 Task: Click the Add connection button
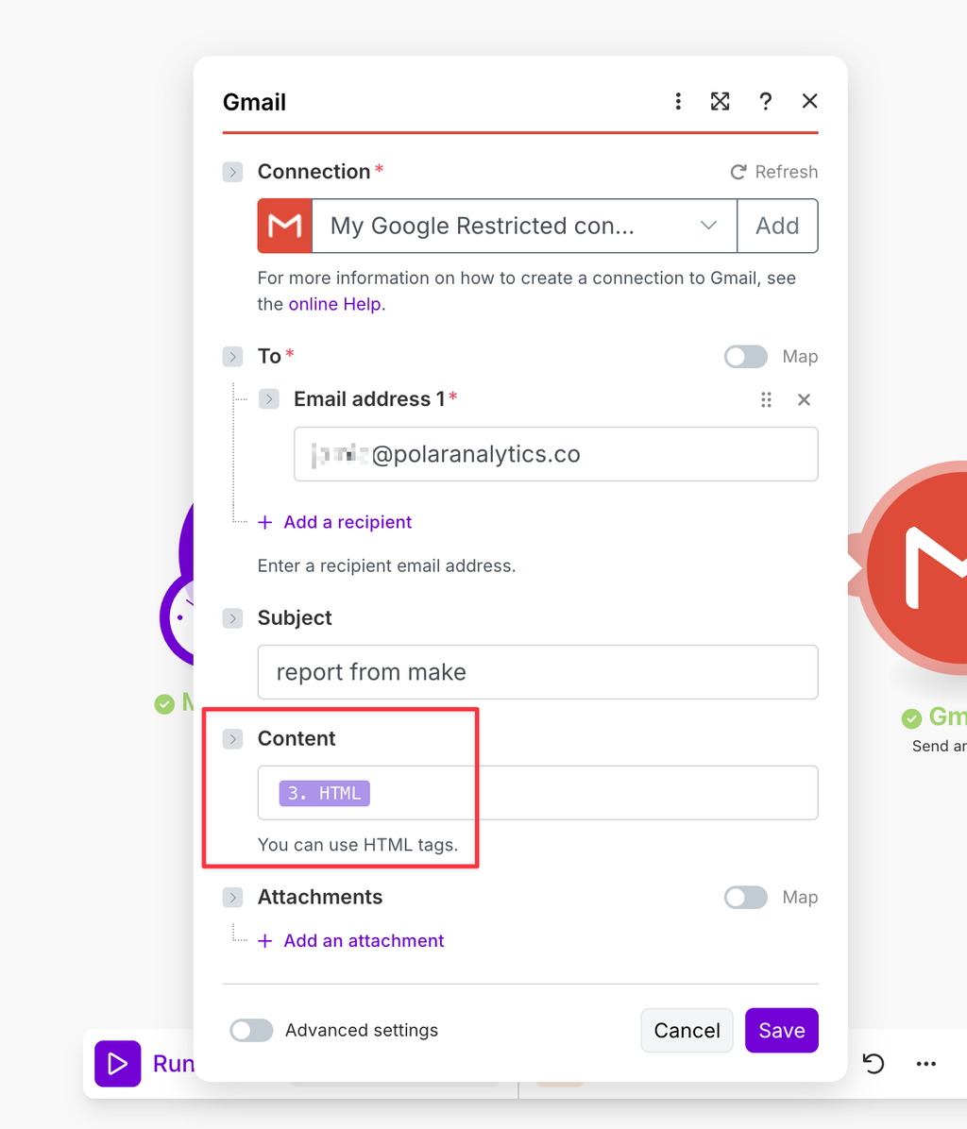point(777,227)
